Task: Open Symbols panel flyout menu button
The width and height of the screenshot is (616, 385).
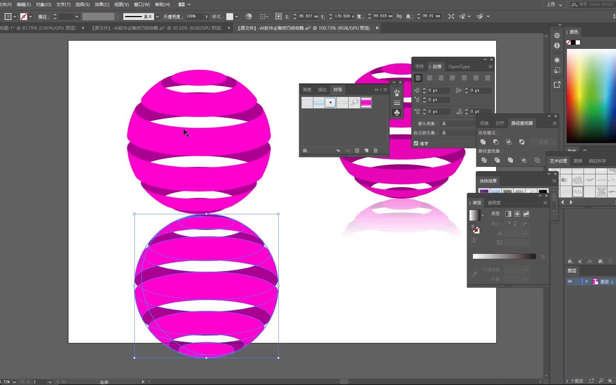Action: 385,90
